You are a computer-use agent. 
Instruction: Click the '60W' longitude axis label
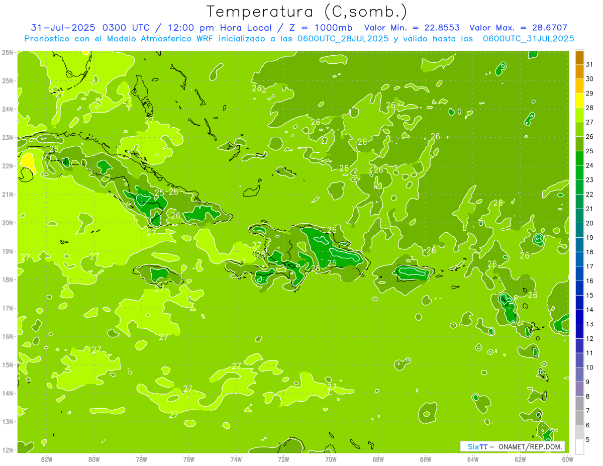click(x=568, y=459)
